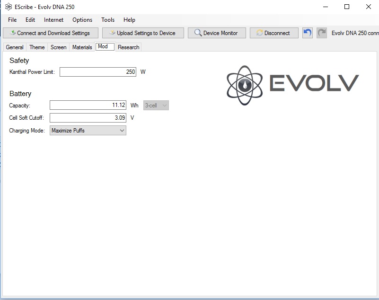Image resolution: width=379 pixels, height=300 pixels.
Task: Click the Kanthal Power Limit field
Action: [98, 72]
